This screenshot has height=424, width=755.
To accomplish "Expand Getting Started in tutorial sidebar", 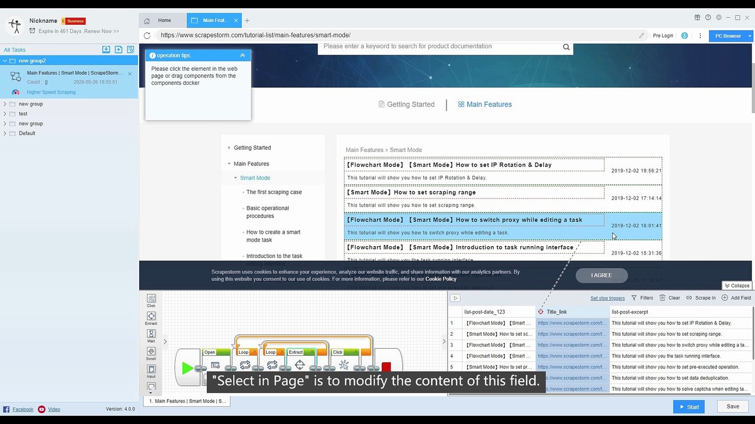I will click(x=229, y=148).
